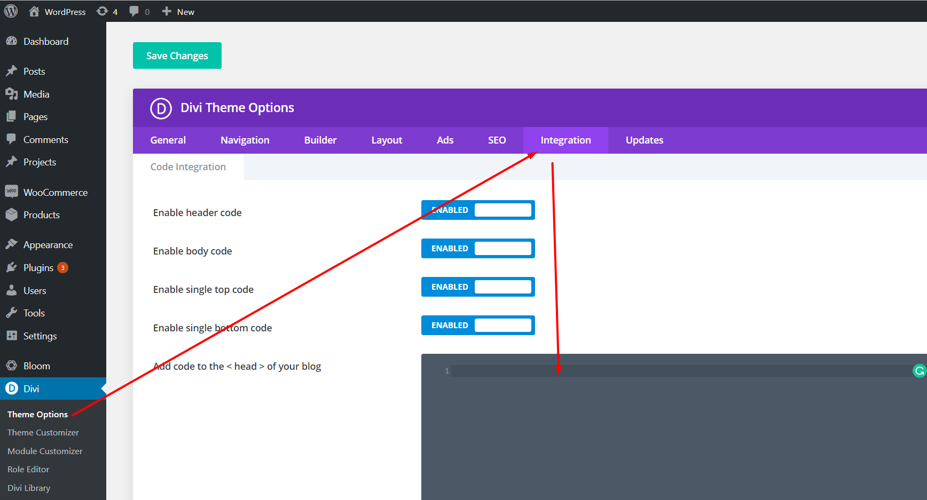Open the Settings menu item
This screenshot has width=927, height=500.
53,336
